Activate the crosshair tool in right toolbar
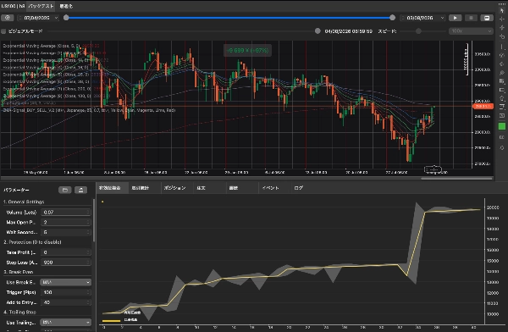The height and width of the screenshot is (332, 508). pyautogui.click(x=502, y=19)
